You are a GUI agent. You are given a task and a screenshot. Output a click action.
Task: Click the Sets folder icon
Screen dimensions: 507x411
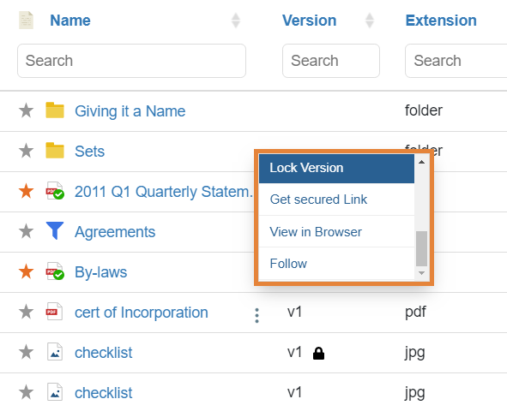click(55, 151)
